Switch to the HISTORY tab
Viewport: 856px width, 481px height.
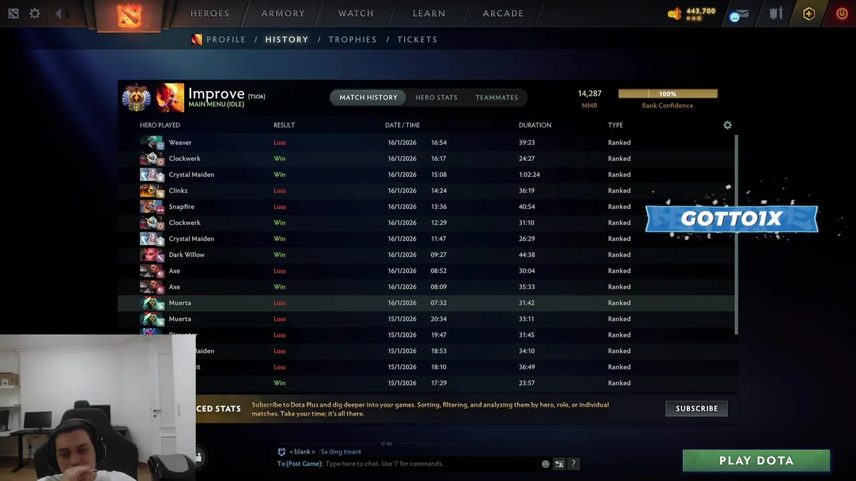287,39
